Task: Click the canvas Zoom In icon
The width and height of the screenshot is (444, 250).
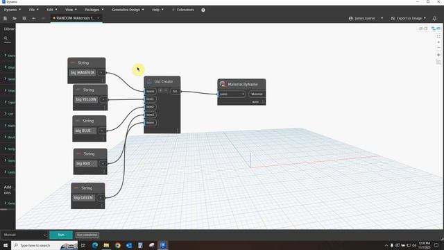Action: [438, 42]
